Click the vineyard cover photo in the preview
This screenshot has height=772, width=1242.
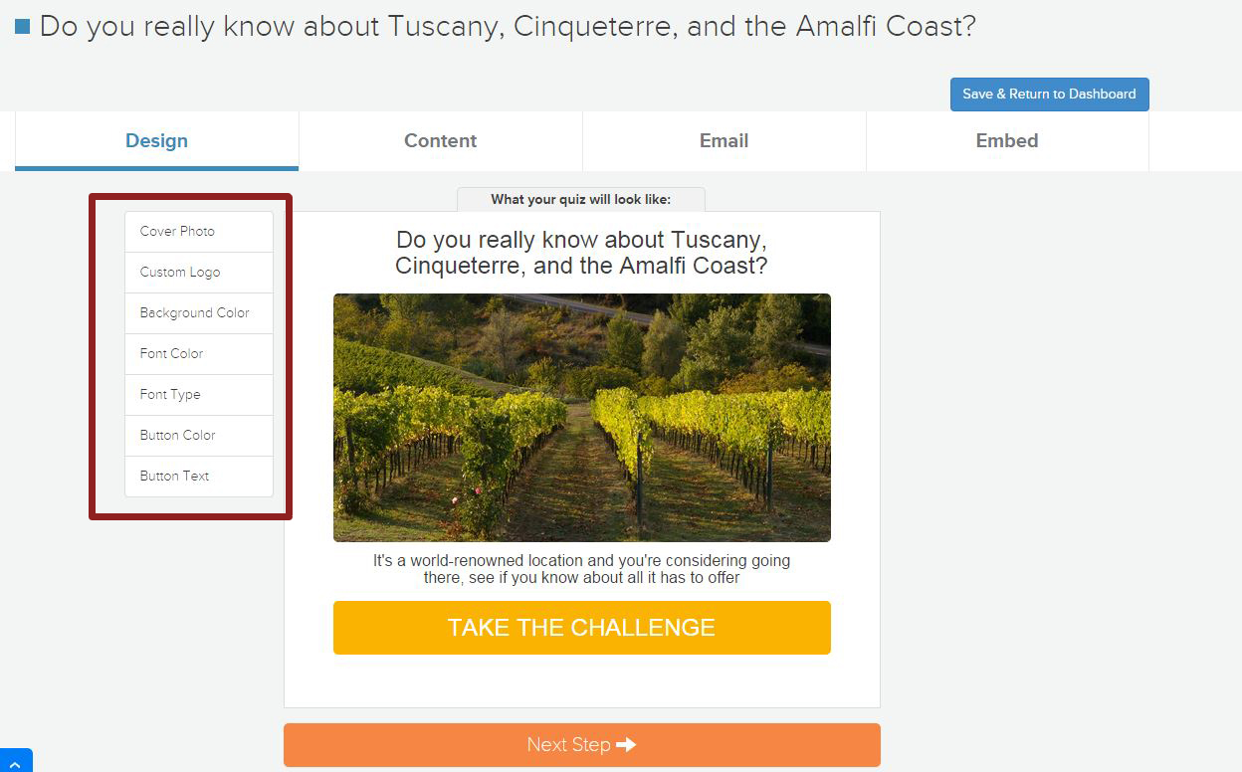[581, 417]
